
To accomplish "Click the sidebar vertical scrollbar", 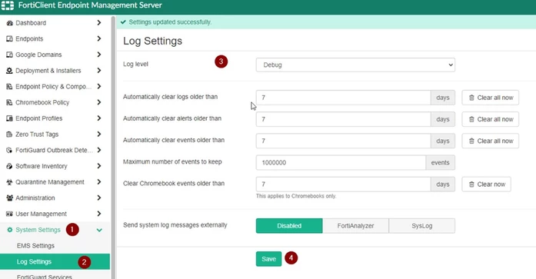I will click(x=113, y=147).
